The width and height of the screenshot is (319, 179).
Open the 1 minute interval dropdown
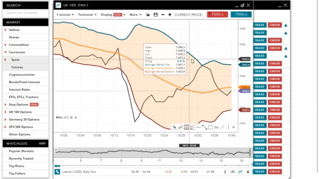tap(65, 15)
